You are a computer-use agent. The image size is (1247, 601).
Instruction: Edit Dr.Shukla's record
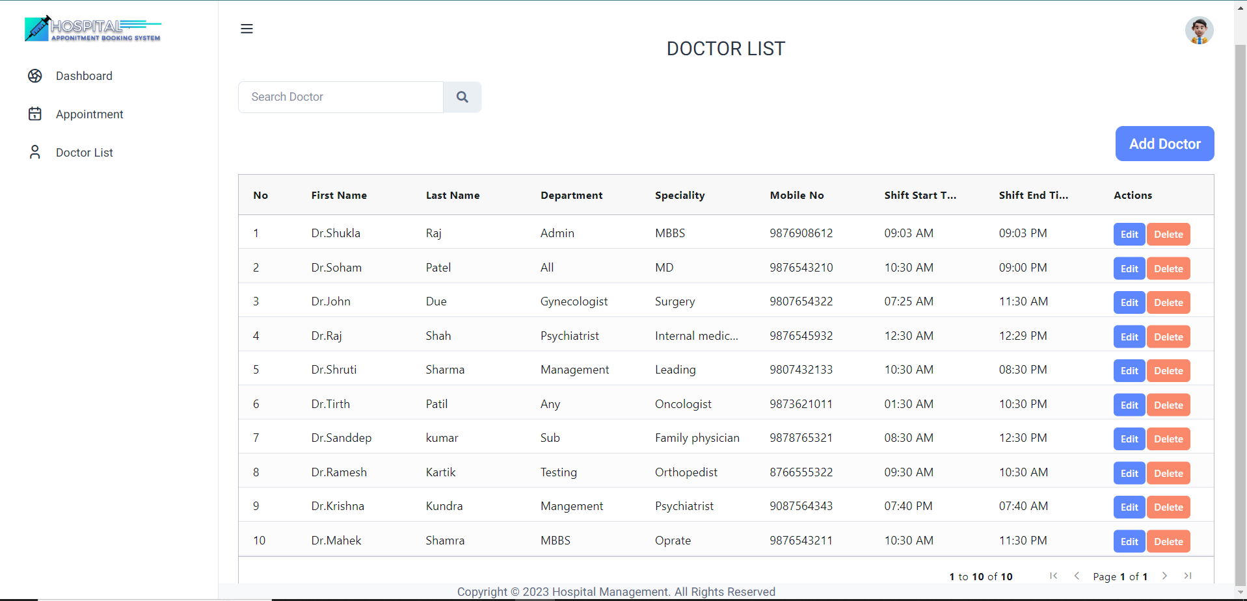pyautogui.click(x=1129, y=235)
